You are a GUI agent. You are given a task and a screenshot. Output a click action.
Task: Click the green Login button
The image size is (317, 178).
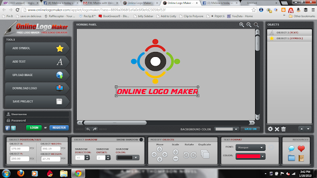[x=34, y=128]
